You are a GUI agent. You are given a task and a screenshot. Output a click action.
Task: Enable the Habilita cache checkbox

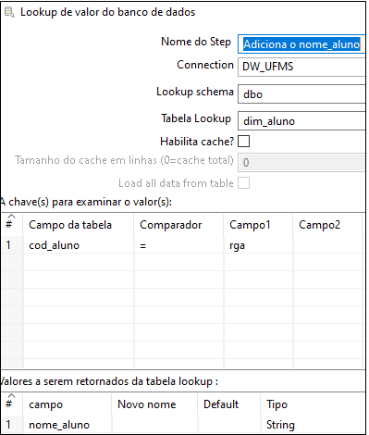coord(243,142)
